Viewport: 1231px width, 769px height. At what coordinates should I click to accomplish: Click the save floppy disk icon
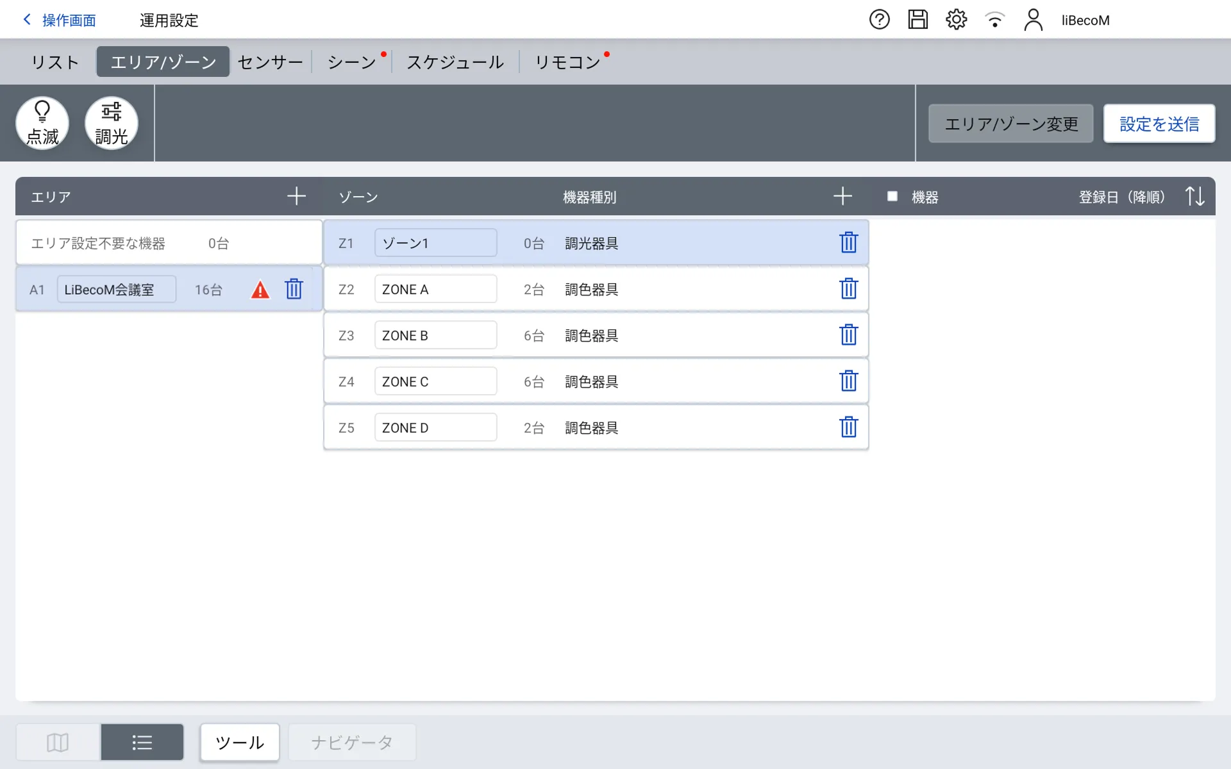click(917, 20)
